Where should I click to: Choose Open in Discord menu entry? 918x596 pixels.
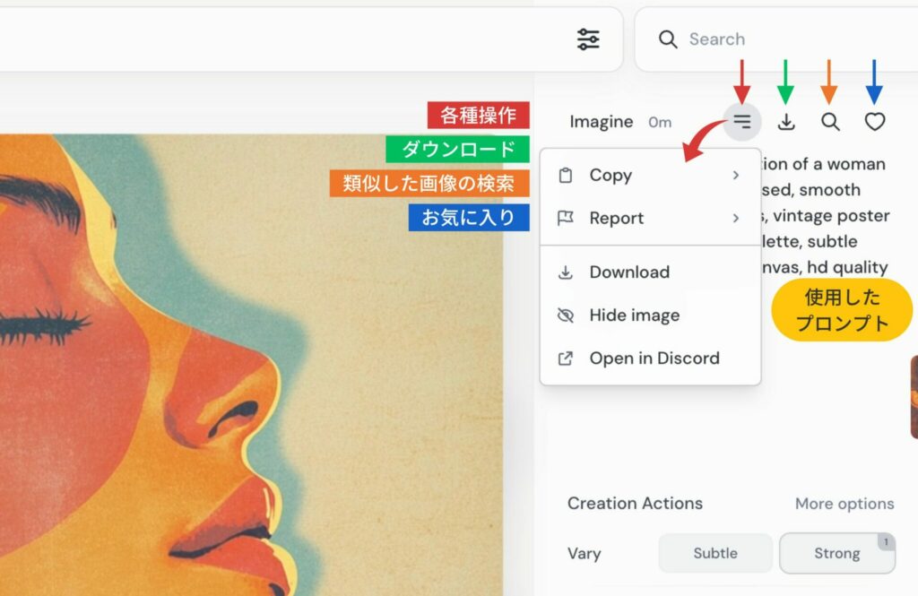point(654,358)
